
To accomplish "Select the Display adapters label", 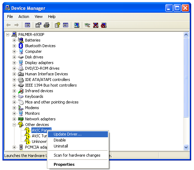I will 39,63.
